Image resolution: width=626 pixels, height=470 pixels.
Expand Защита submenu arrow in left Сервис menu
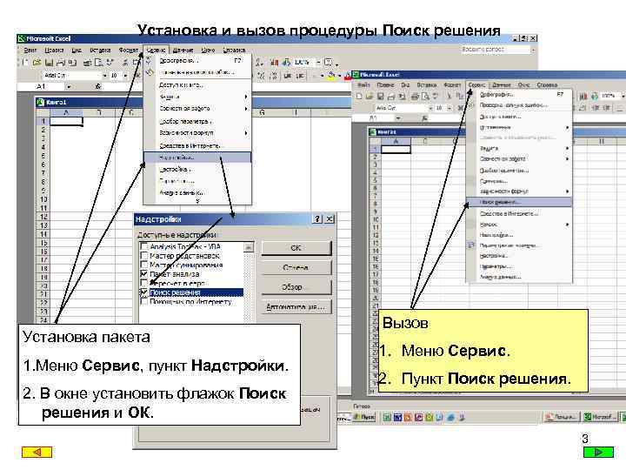pos(246,97)
